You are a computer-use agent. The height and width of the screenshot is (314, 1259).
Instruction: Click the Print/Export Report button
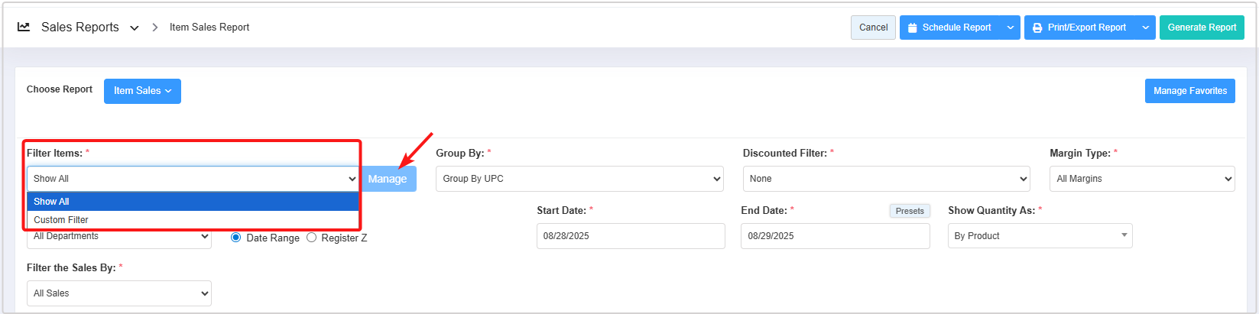point(1079,28)
